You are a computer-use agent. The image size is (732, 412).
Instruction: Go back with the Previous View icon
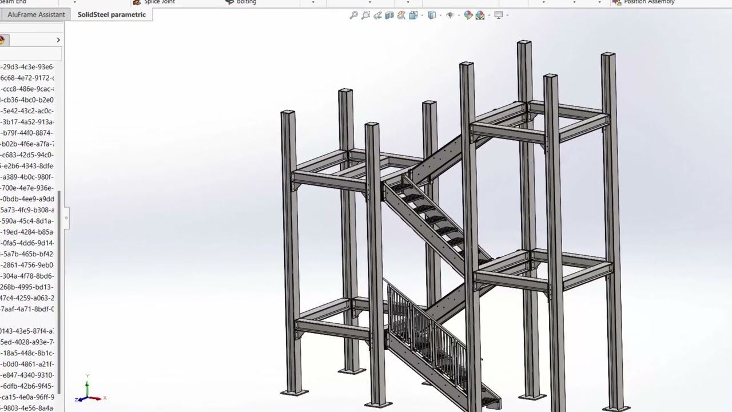tap(377, 15)
